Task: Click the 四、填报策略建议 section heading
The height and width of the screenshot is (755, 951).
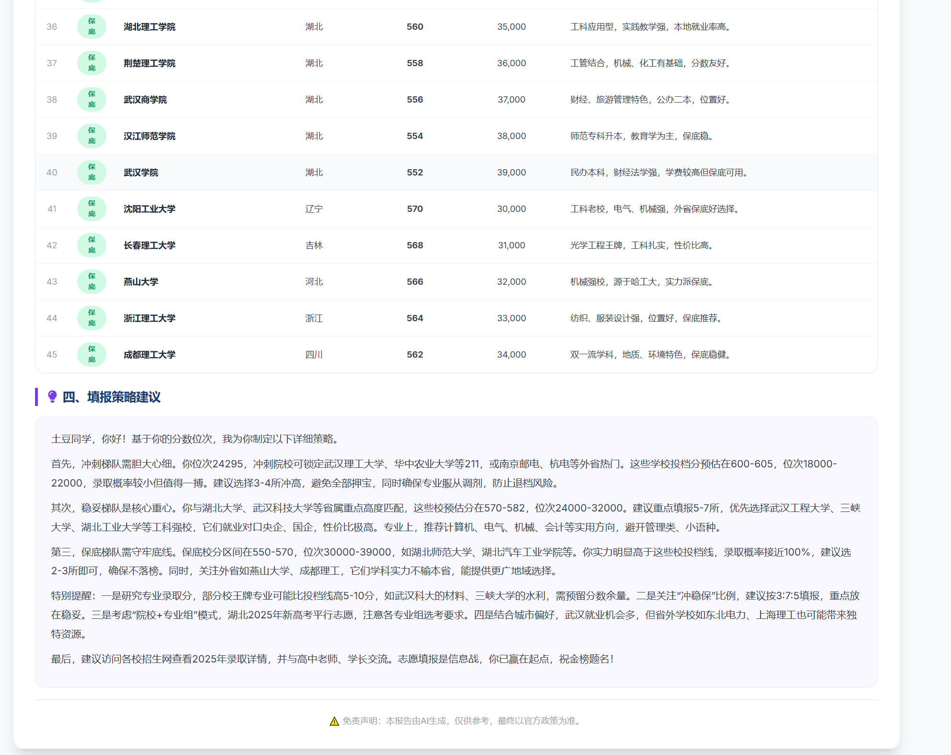Action: (111, 397)
